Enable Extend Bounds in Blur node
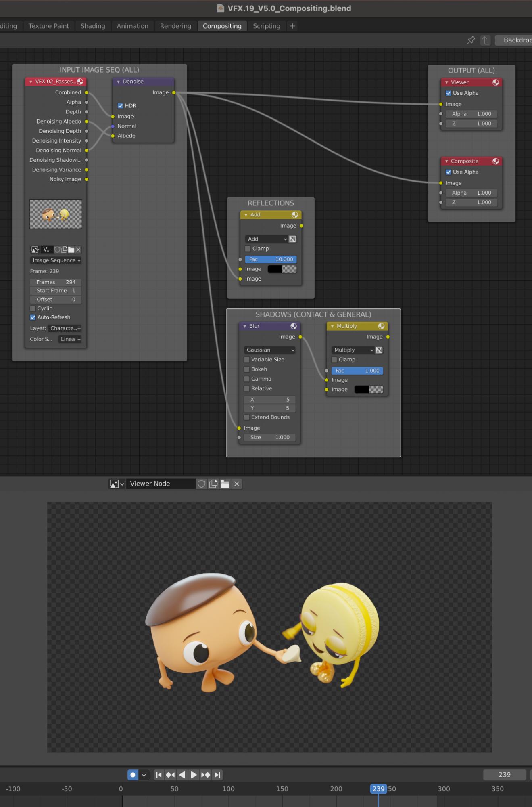This screenshot has width=532, height=807. click(246, 417)
